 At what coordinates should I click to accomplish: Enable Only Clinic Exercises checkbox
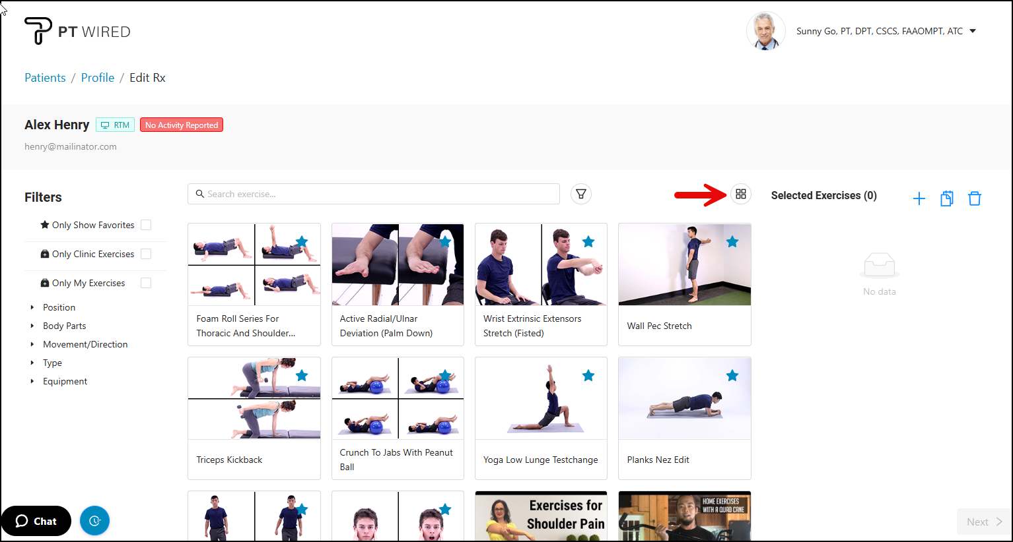146,254
